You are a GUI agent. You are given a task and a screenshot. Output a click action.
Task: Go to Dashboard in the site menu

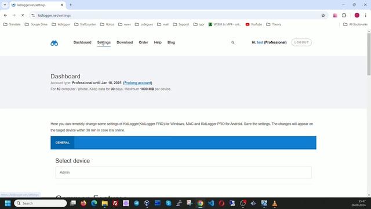pyautogui.click(x=82, y=42)
